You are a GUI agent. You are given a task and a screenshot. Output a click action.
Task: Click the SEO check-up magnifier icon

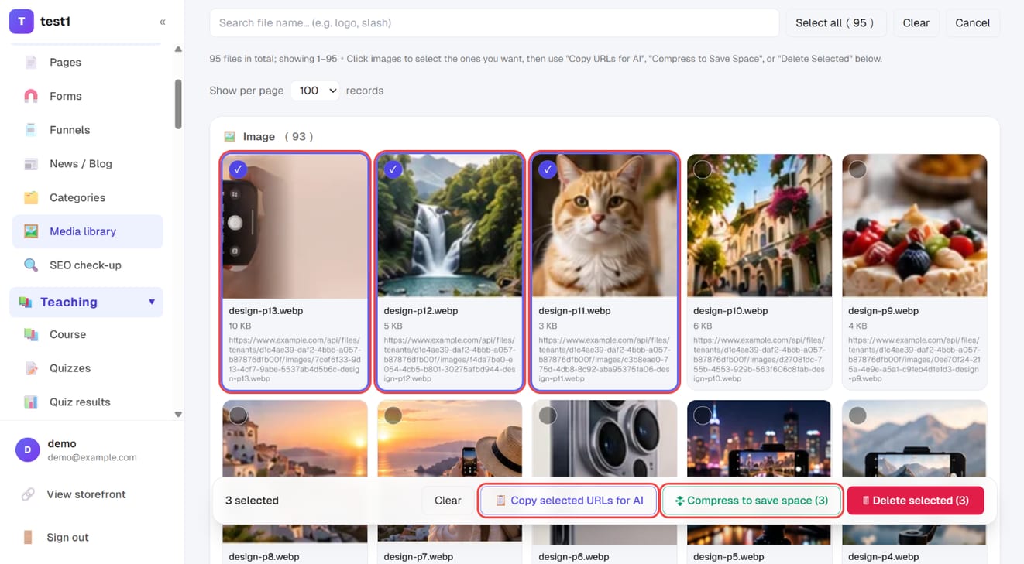click(x=31, y=265)
